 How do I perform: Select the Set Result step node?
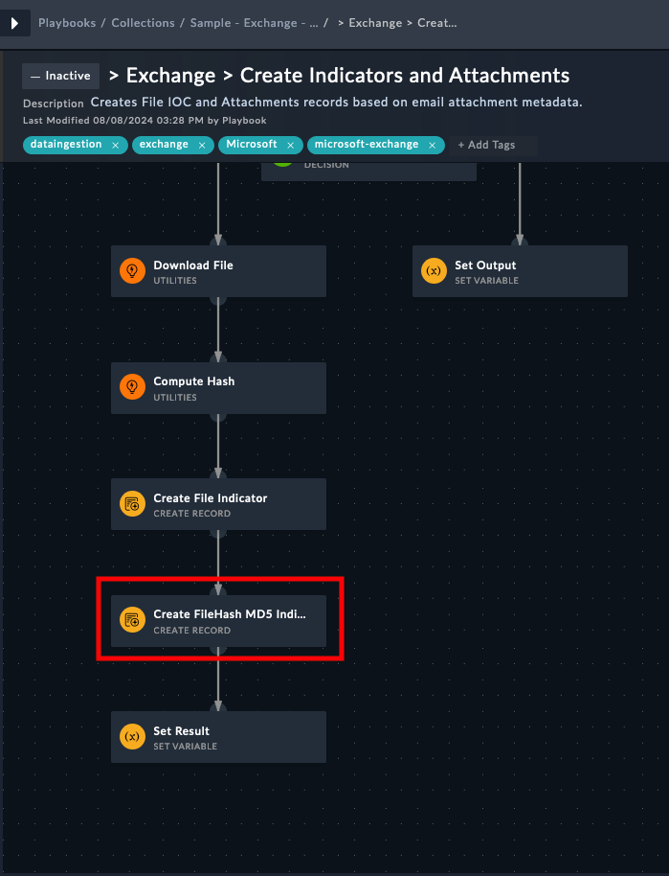click(230, 737)
